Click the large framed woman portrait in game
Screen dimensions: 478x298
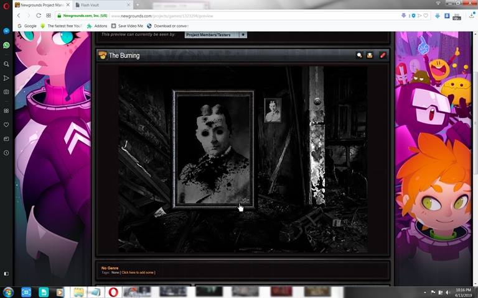coord(213,150)
